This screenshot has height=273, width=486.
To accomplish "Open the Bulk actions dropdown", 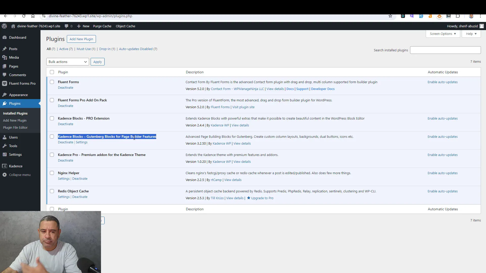I will click(x=67, y=62).
